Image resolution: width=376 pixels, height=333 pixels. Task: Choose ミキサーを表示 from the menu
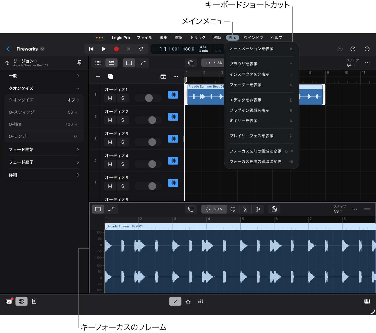click(x=244, y=121)
